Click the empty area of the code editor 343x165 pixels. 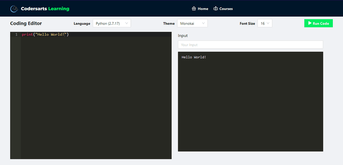click(x=95, y=95)
